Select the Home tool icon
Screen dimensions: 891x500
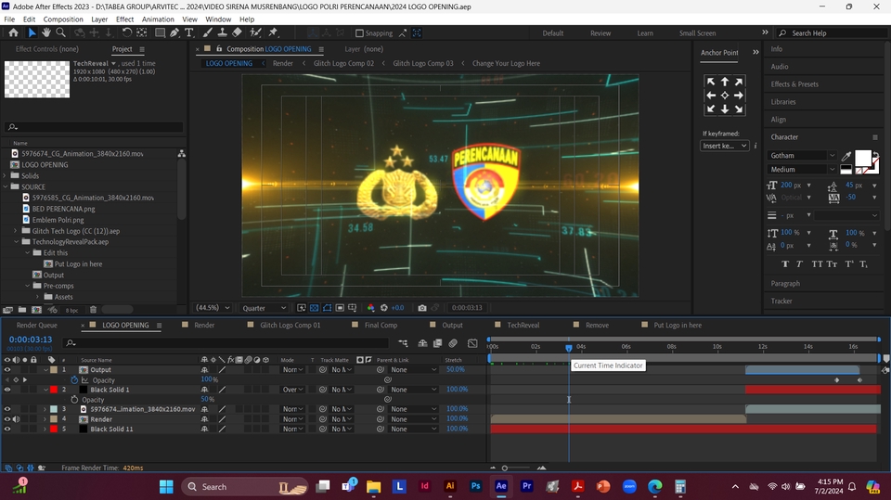(13, 33)
